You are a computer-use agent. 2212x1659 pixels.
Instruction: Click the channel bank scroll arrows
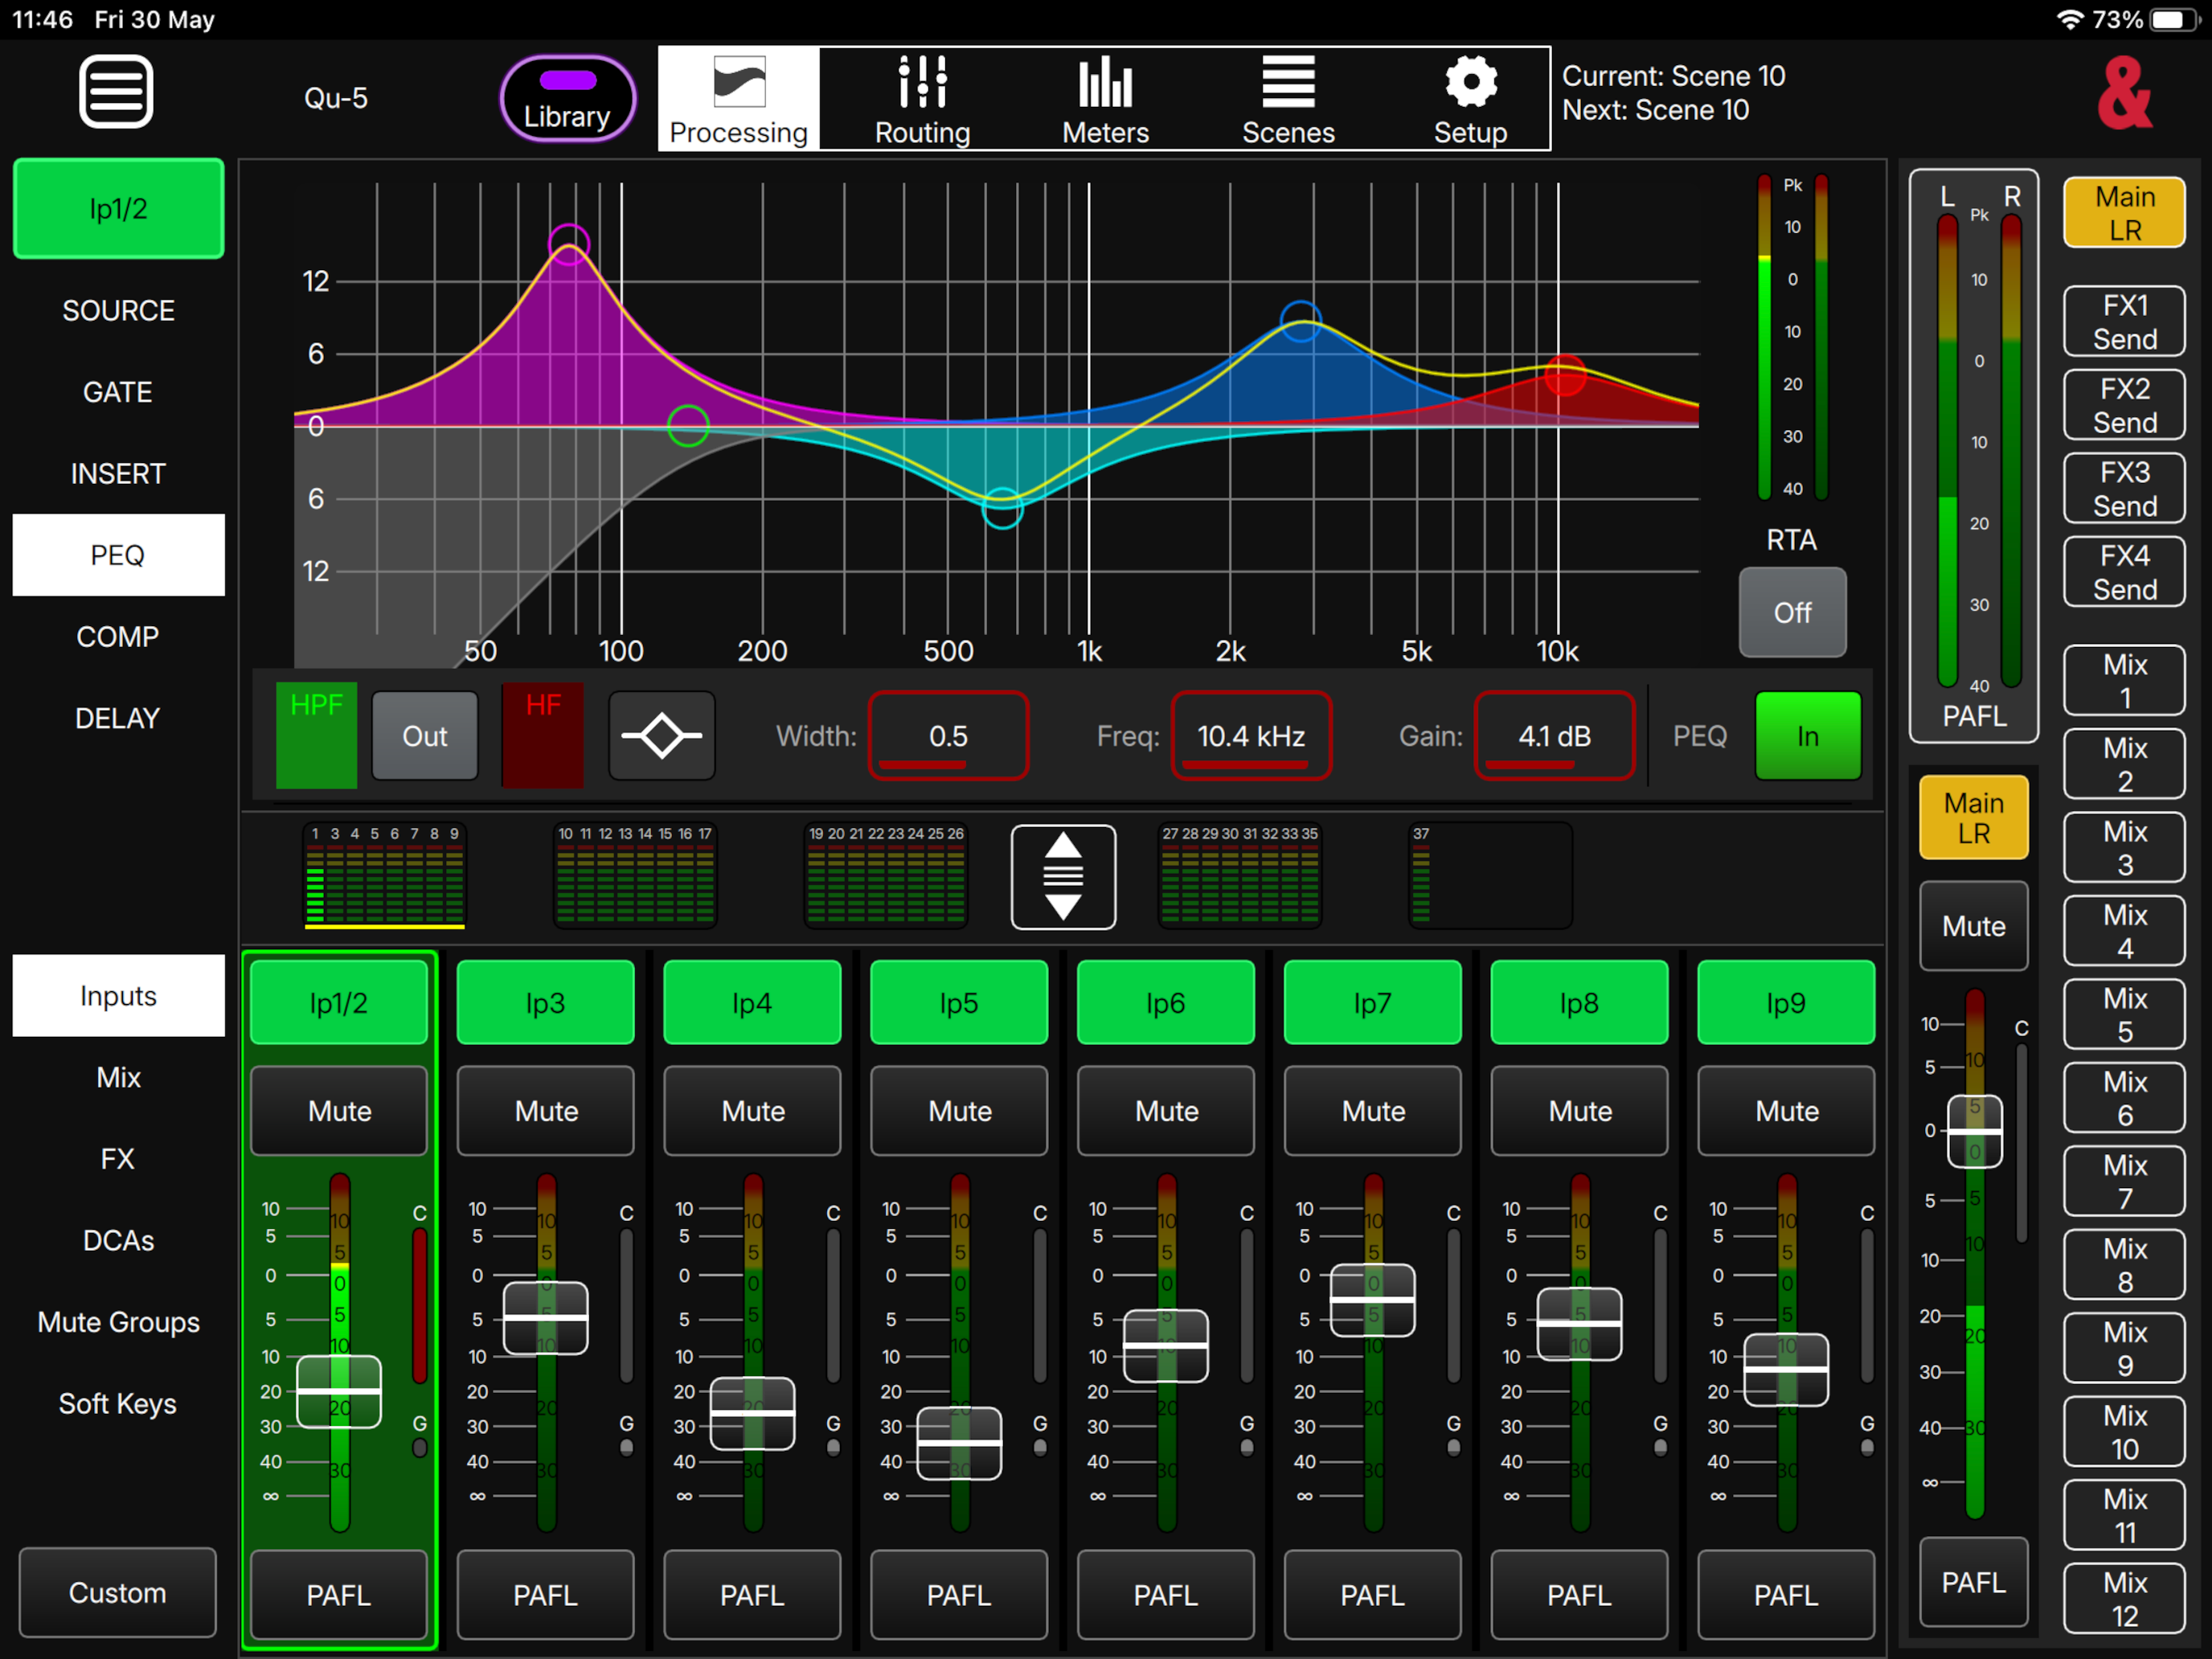point(1063,876)
